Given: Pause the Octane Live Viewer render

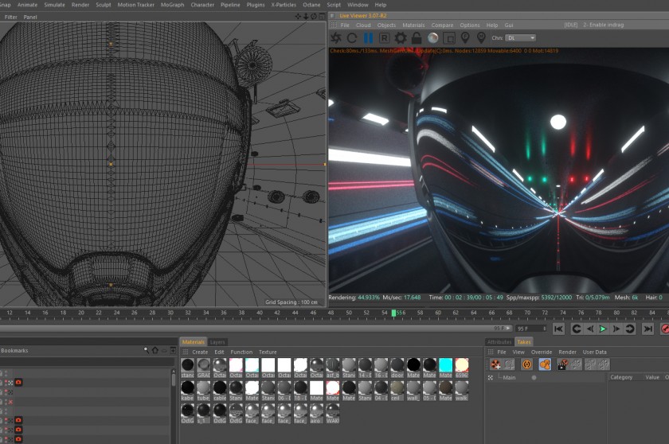Looking at the screenshot, I should 368,38.
